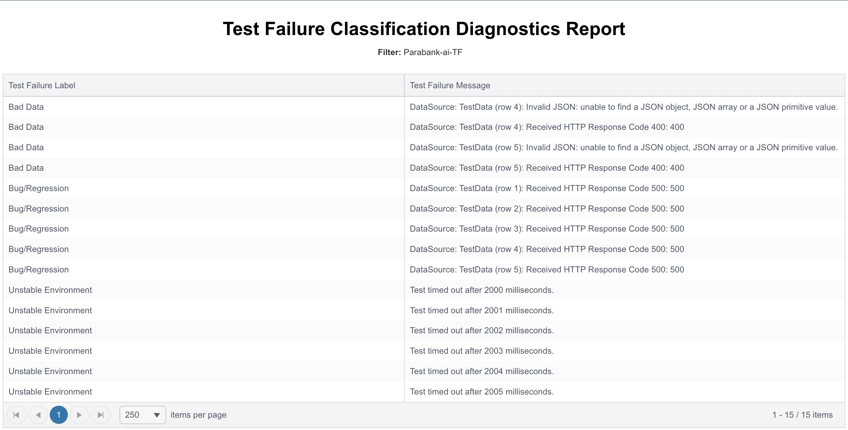Select Bug/Regression row 5 HTTP 500 message

[547, 270]
